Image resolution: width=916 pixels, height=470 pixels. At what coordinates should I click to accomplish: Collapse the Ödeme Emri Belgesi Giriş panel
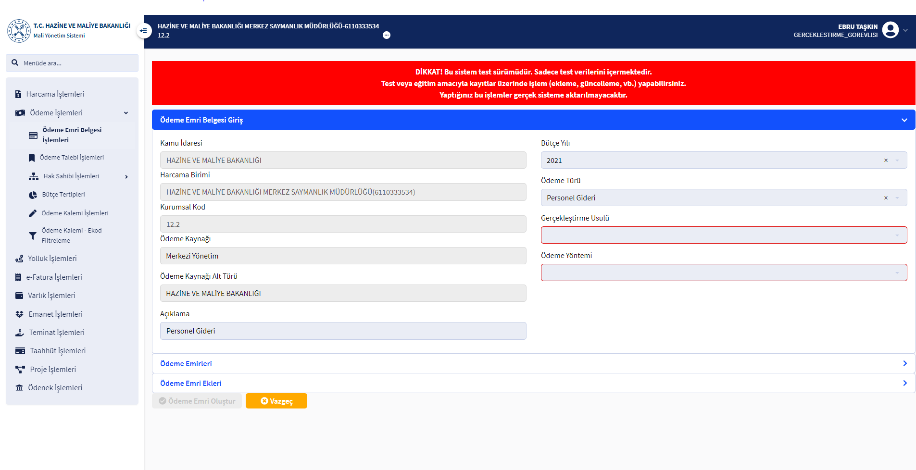click(x=904, y=120)
